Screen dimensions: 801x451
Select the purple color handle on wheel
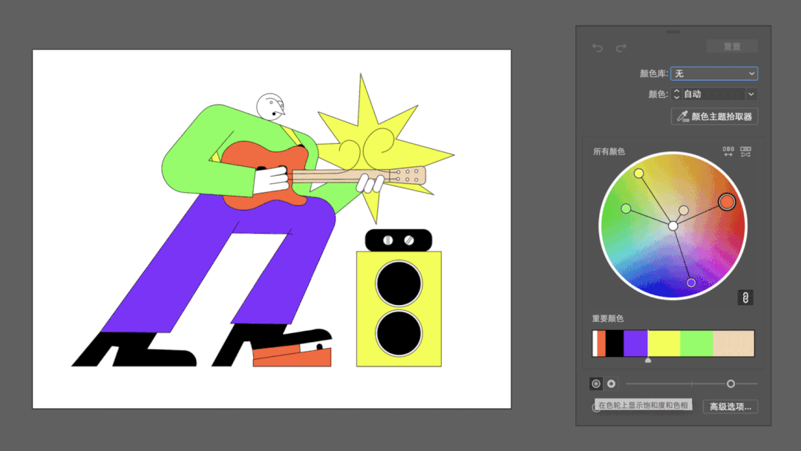691,283
